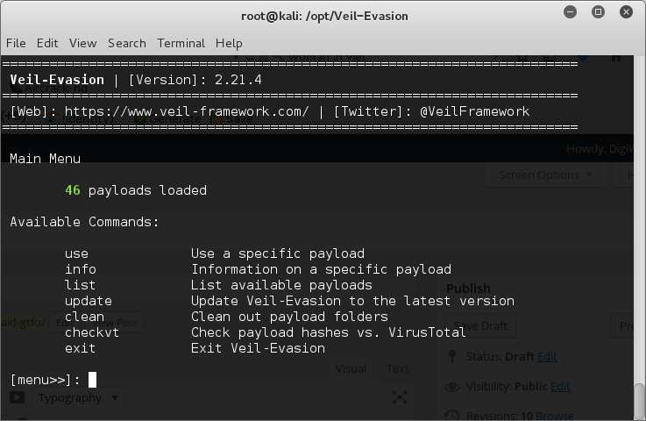646x421 pixels.
Task: Open the Terminal menu
Action: tap(181, 43)
